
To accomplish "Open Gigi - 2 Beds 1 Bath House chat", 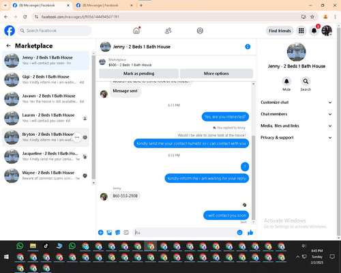I will (x=46, y=79).
